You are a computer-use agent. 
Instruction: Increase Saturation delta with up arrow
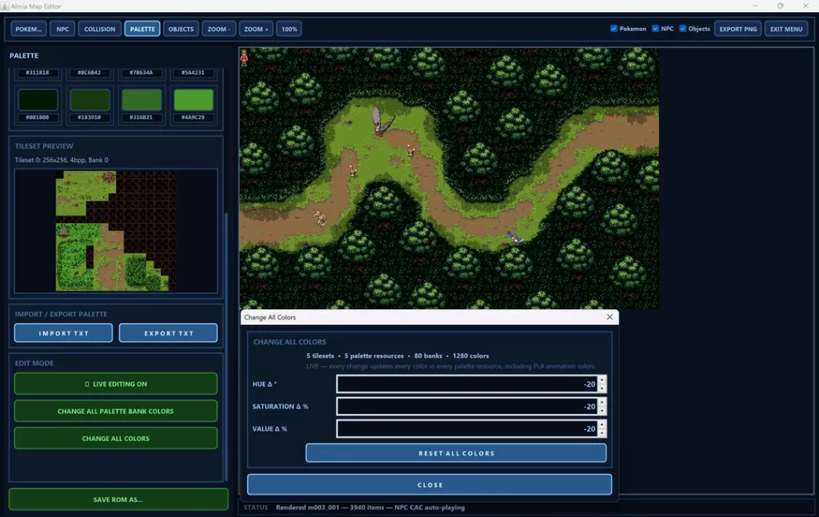(601, 402)
